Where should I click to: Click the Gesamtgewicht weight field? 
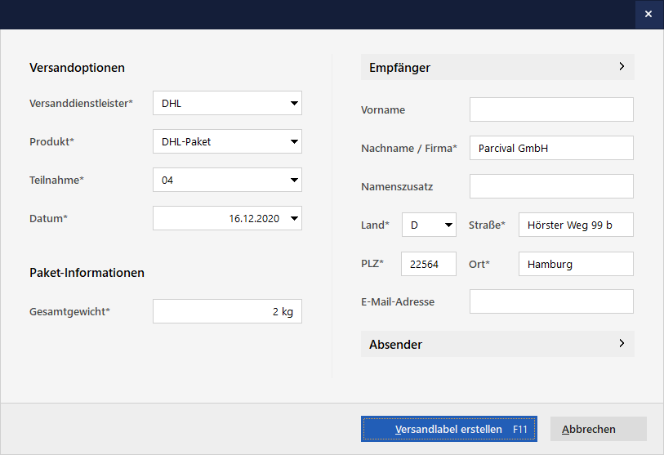(x=227, y=311)
